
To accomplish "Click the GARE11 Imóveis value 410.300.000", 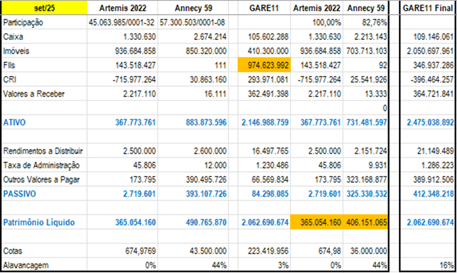I will click(x=264, y=51).
